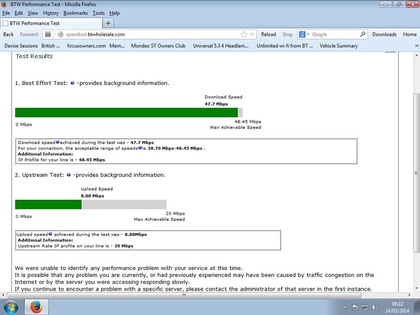Click the search magnifier icon

tap(363, 34)
